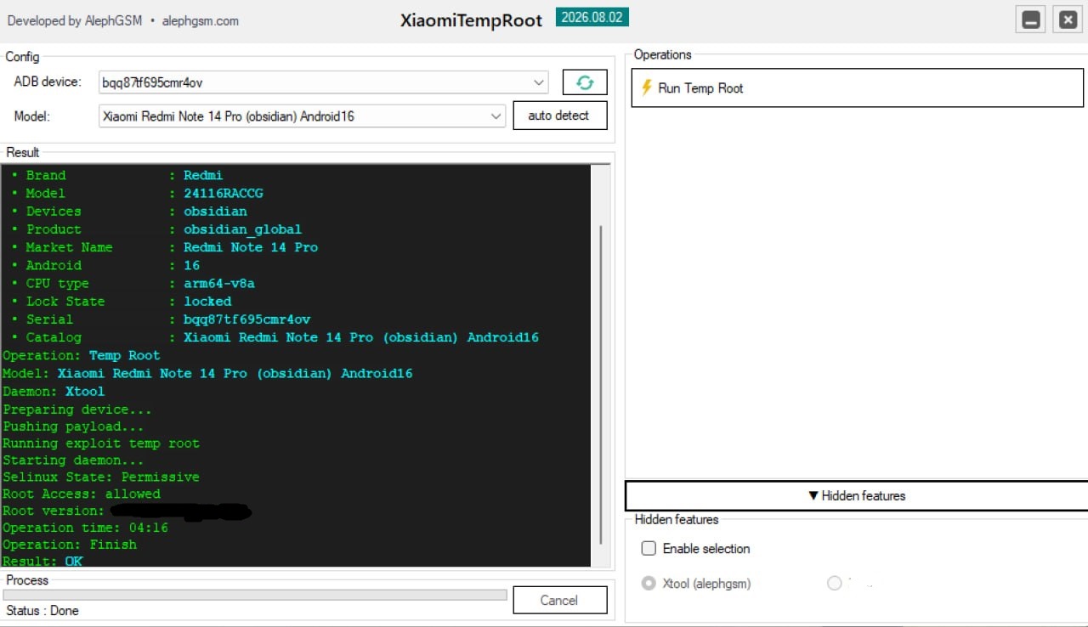Tick the Enable selection checkbox

(x=649, y=549)
